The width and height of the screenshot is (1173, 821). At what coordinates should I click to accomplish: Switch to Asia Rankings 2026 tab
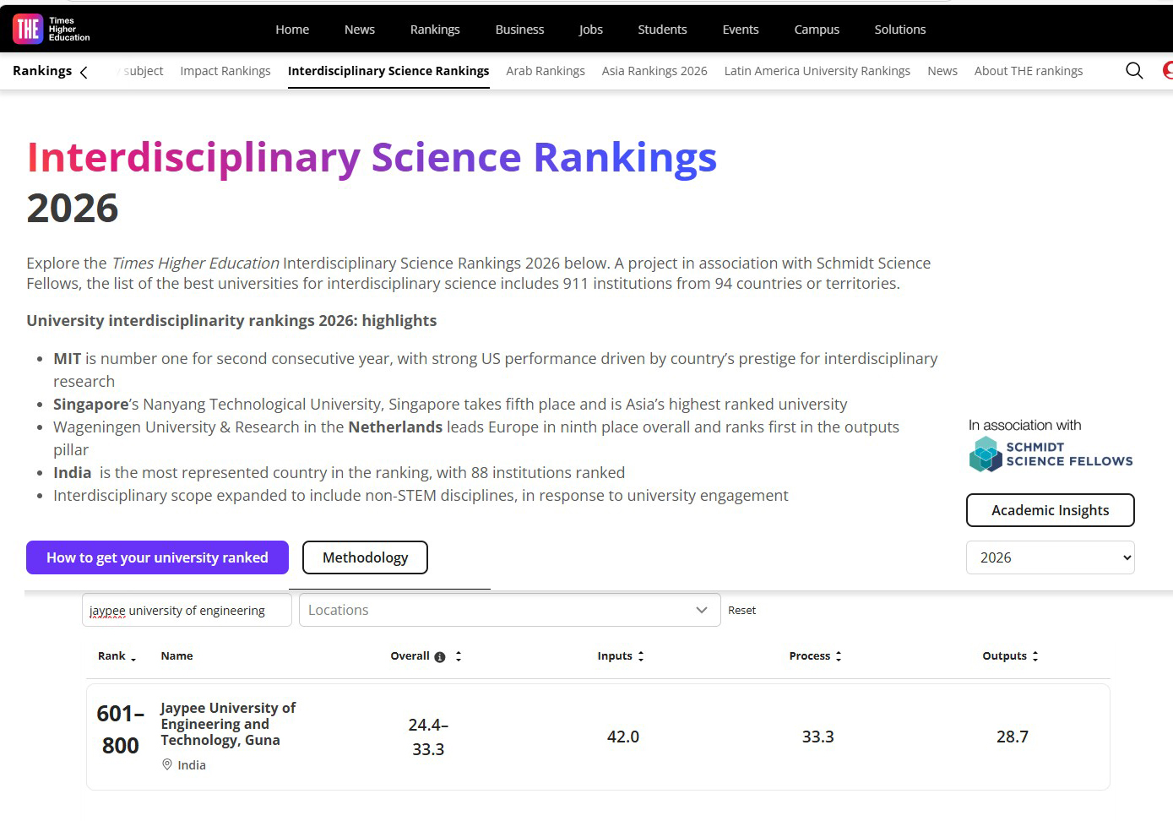point(654,71)
